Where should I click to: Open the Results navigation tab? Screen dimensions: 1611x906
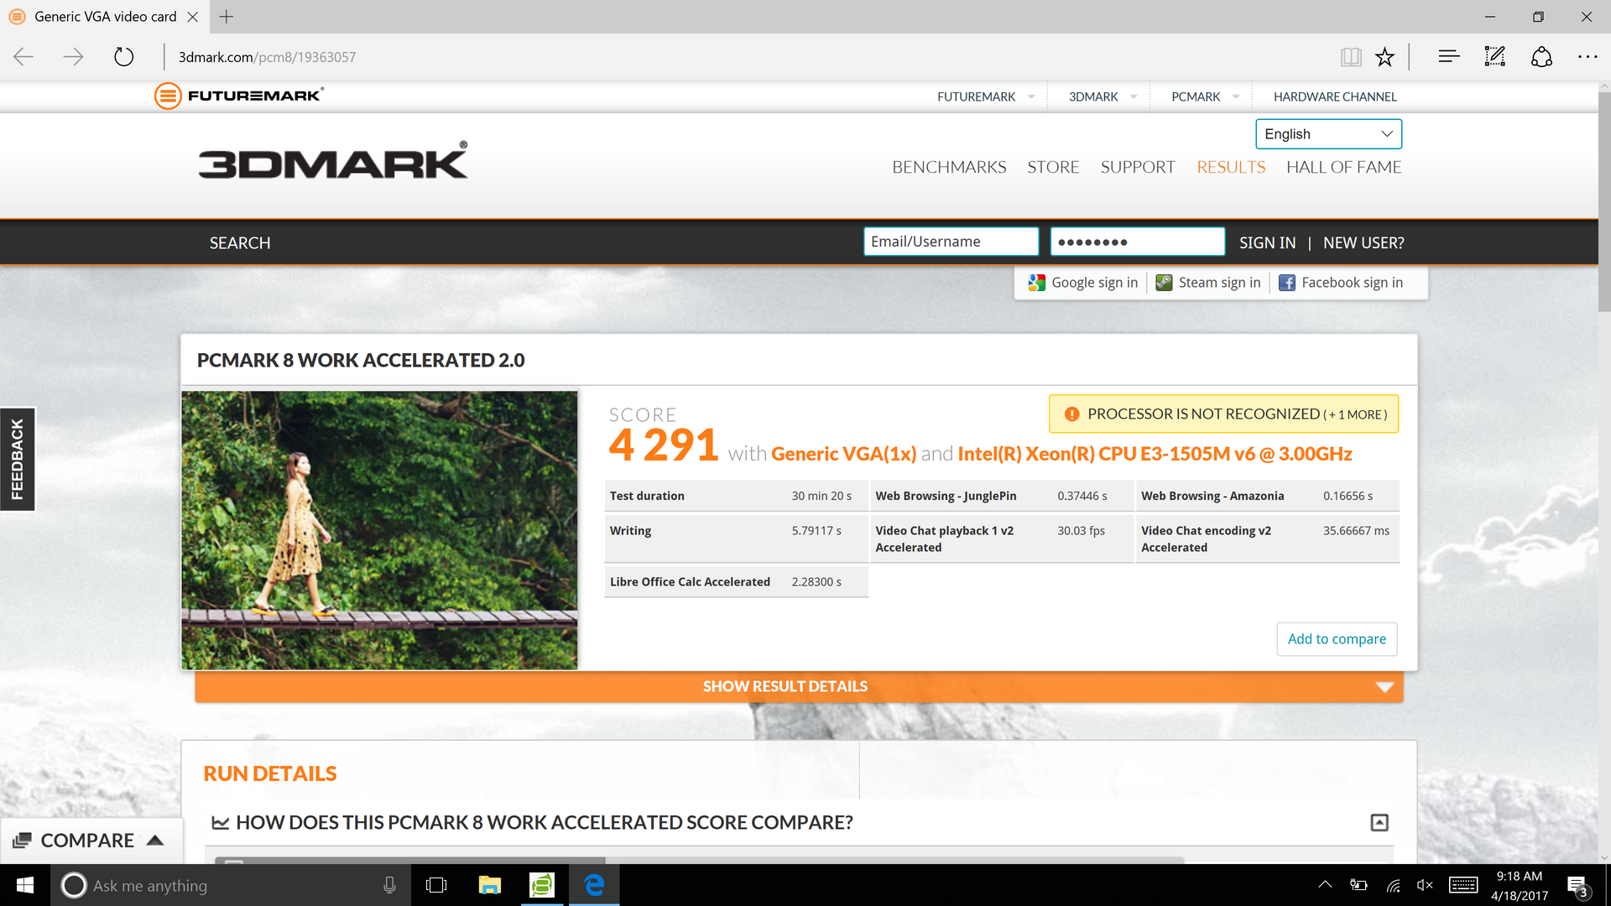(x=1230, y=167)
